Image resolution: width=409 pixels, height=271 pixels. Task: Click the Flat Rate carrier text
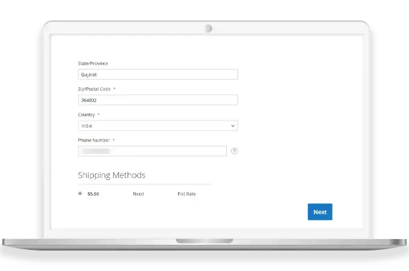(186, 194)
